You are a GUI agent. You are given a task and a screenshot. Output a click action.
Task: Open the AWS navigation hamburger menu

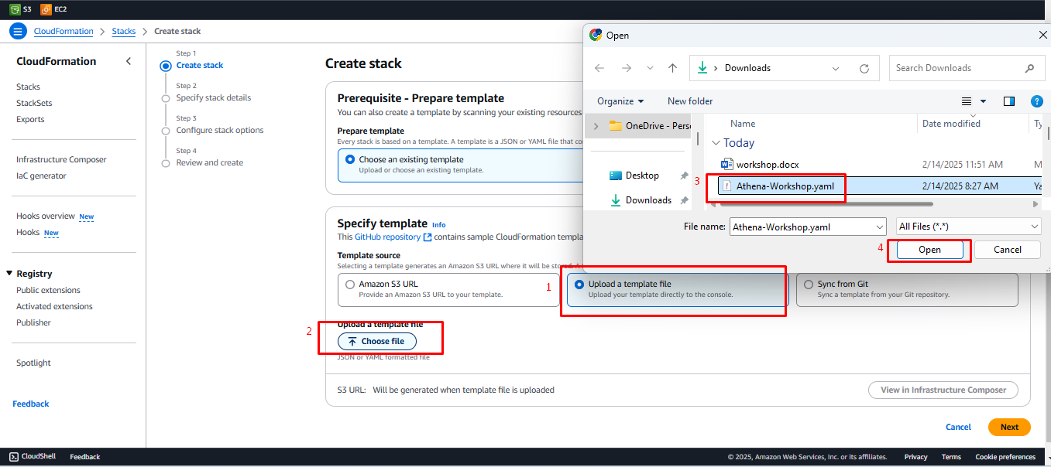[17, 32]
